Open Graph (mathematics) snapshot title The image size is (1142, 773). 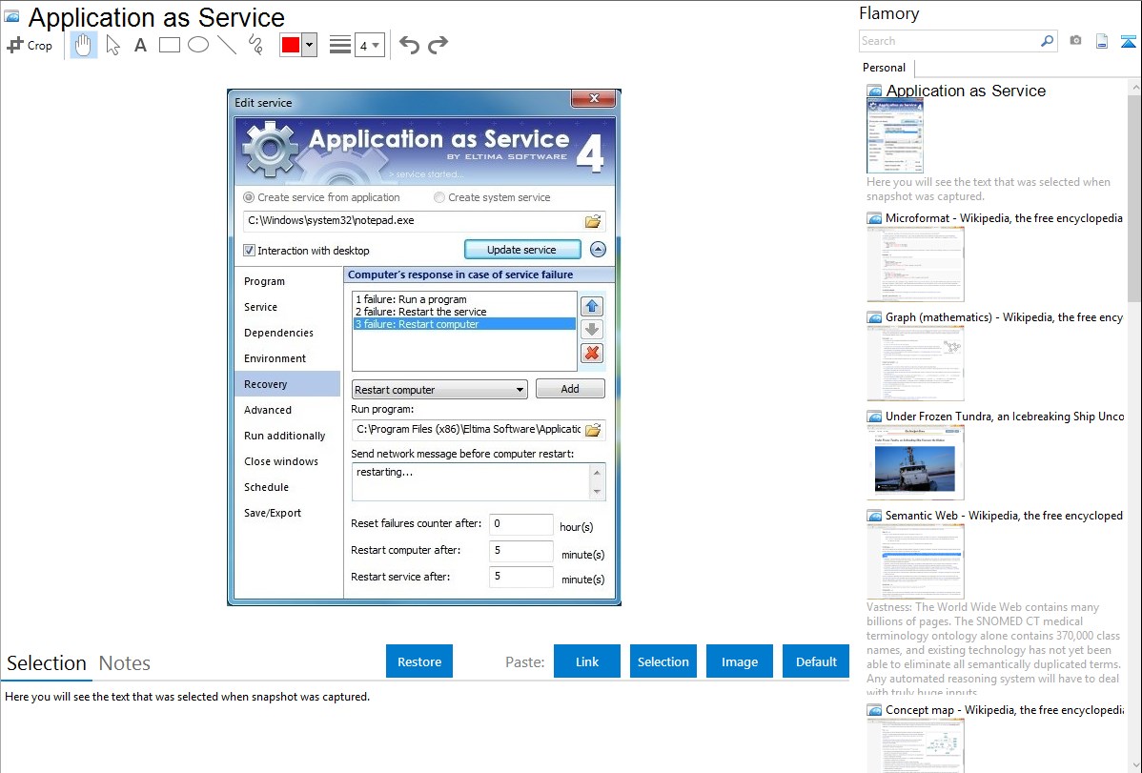[x=1005, y=317]
